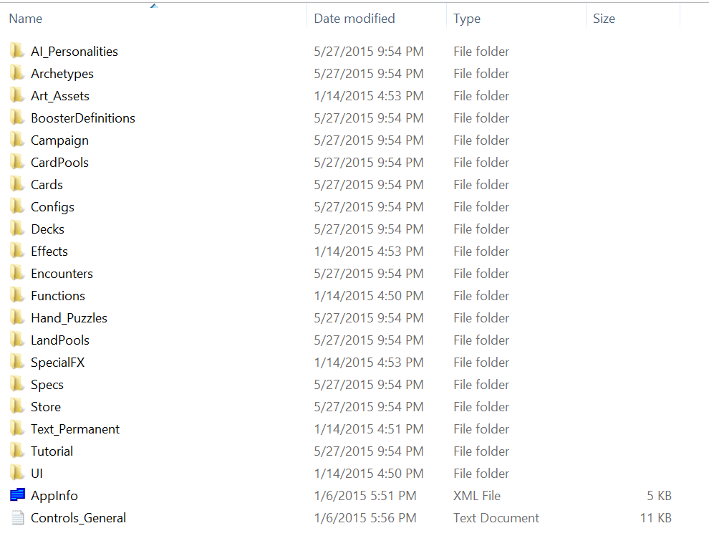Select the UI folder icon
The height and width of the screenshot is (551, 709).
click(x=17, y=474)
